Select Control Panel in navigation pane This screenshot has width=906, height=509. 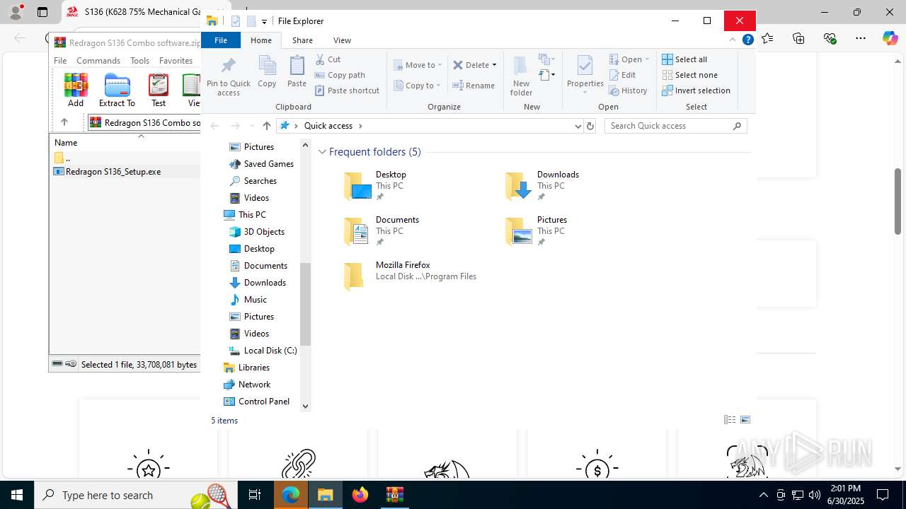[x=256, y=402]
